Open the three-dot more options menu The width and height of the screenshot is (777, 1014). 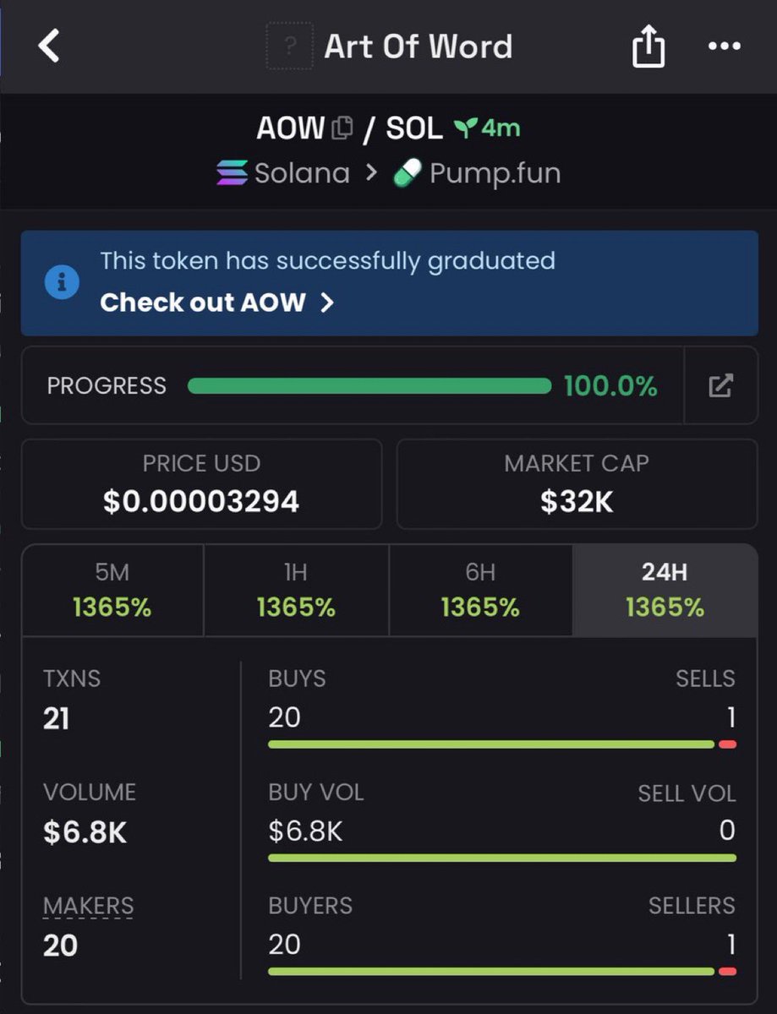(724, 46)
